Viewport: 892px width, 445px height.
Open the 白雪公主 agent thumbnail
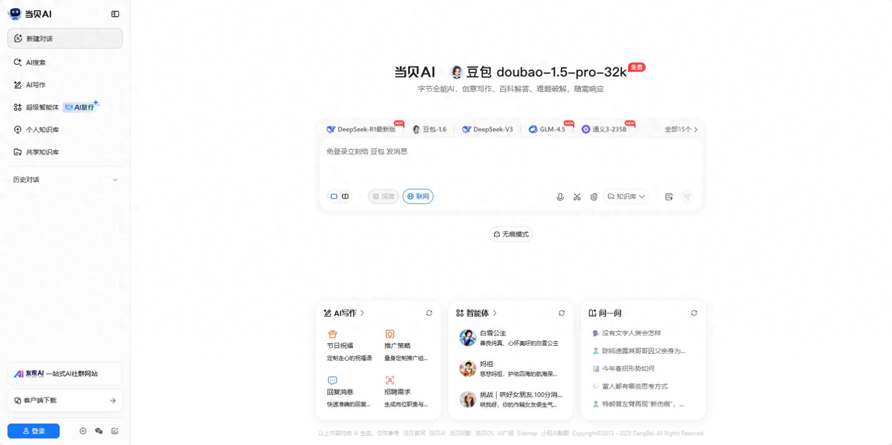point(468,338)
